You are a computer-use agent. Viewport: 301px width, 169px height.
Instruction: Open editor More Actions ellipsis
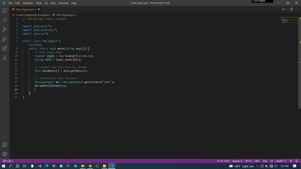297,9
